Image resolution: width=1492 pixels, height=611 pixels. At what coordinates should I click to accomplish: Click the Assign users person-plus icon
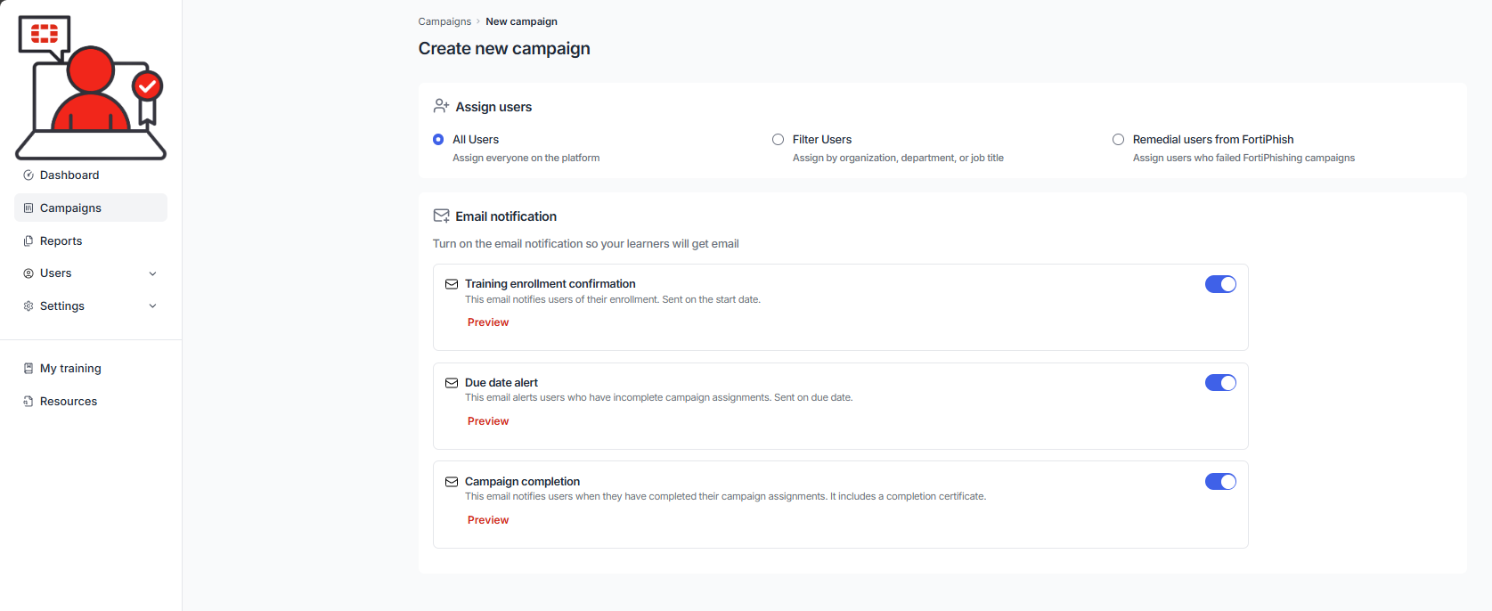pos(441,106)
